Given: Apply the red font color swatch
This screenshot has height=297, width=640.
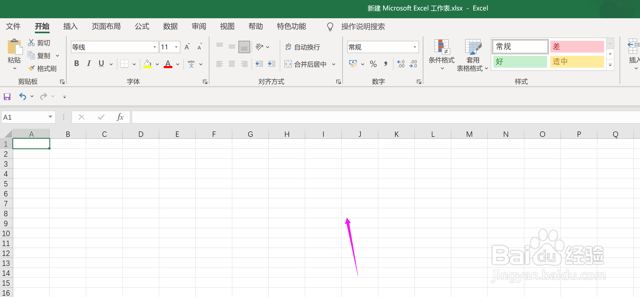Looking at the screenshot, I should (168, 64).
